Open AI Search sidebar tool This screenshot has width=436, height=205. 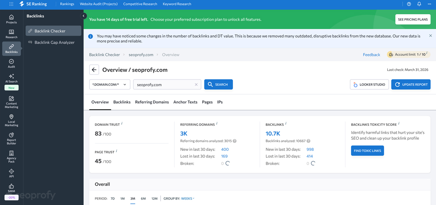coord(11,78)
